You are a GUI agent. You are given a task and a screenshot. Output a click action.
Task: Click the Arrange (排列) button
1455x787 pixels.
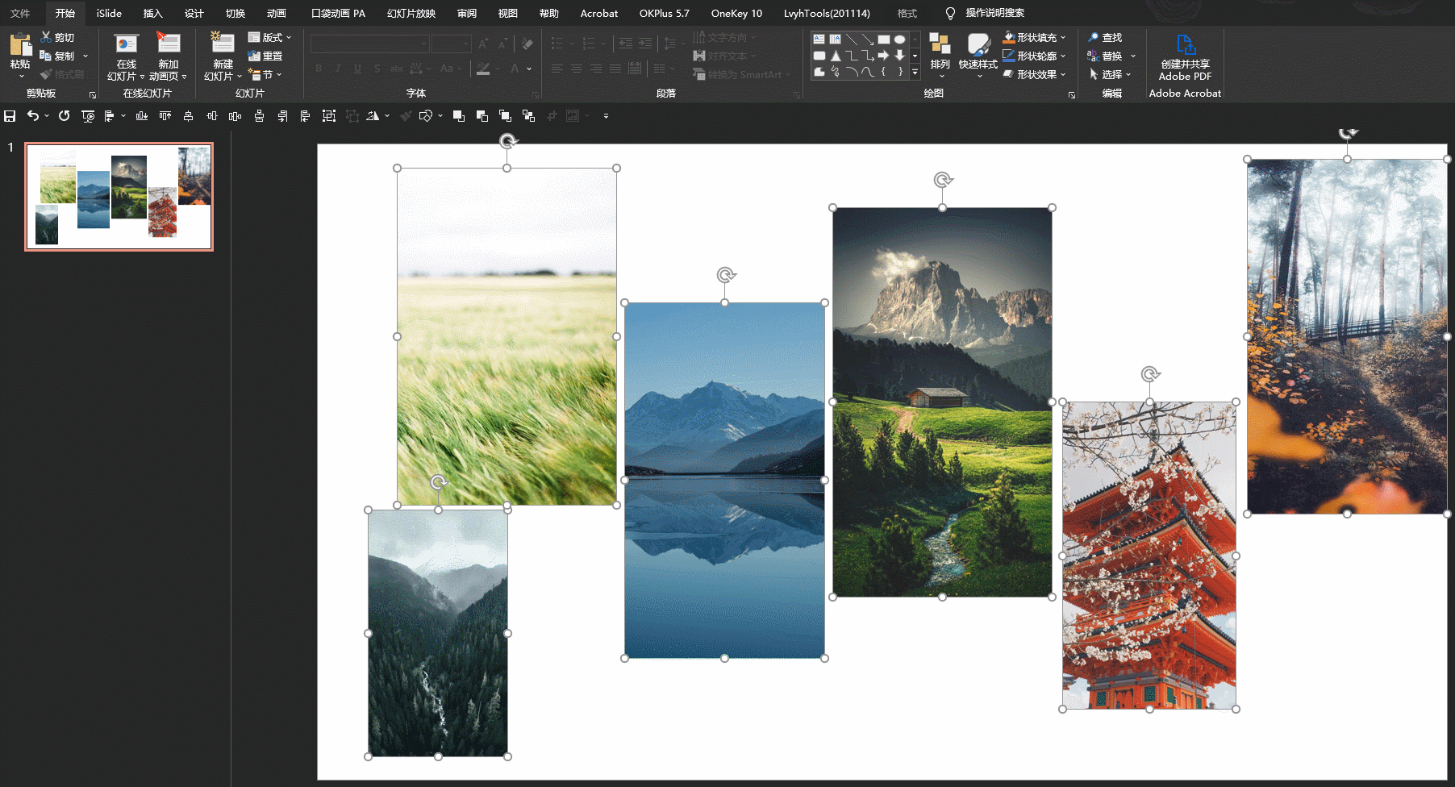(940, 51)
